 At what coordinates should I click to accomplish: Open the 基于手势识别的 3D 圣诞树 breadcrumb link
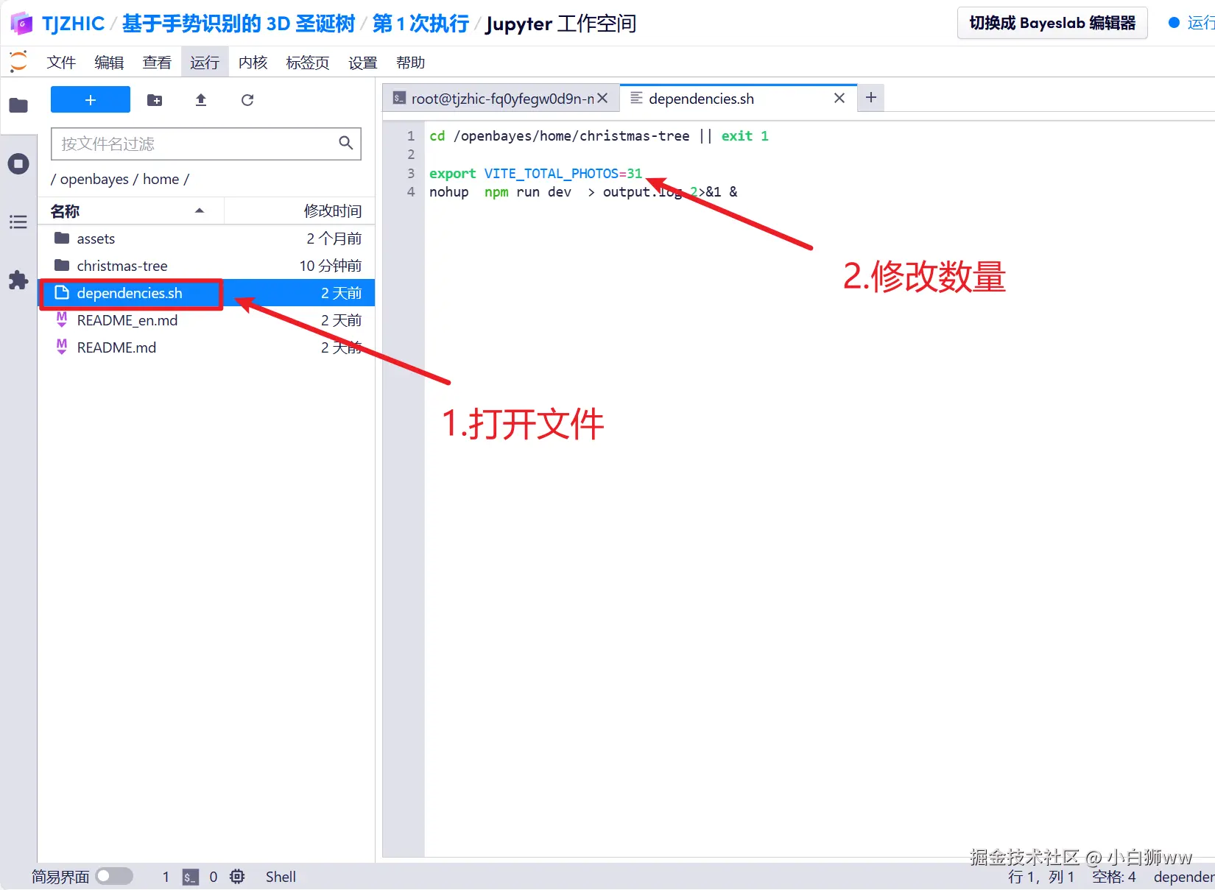pos(239,24)
